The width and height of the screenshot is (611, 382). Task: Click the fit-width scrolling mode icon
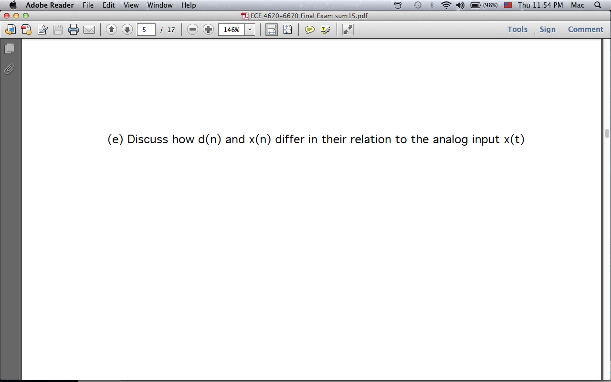[x=272, y=30]
